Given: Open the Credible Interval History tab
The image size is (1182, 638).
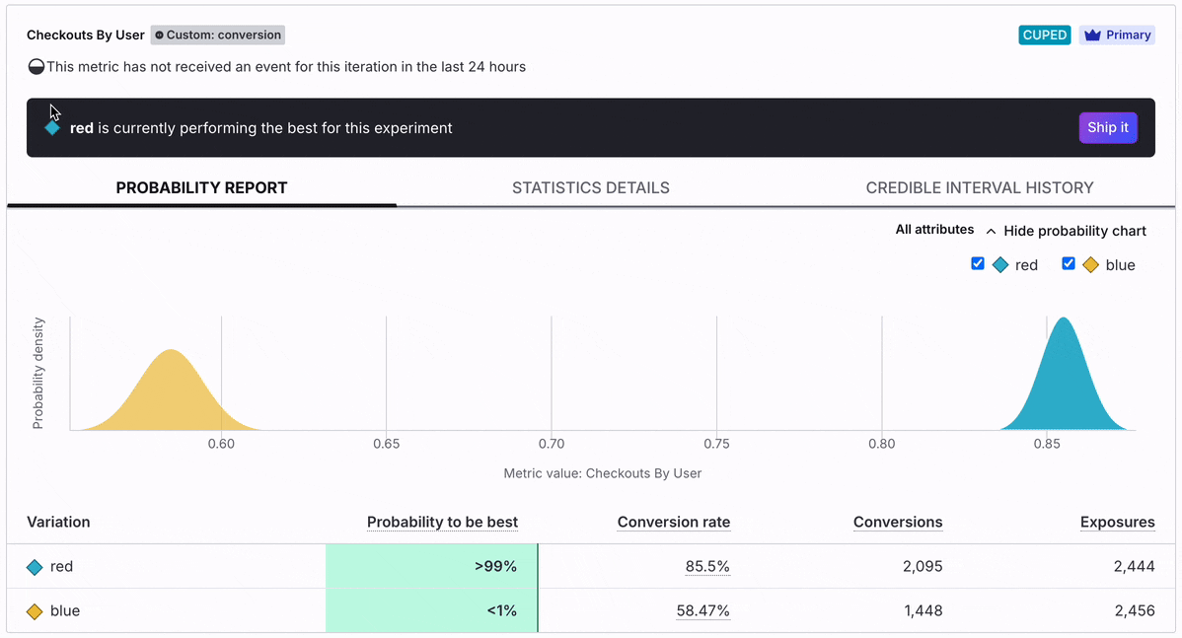Looking at the screenshot, I should 979,187.
